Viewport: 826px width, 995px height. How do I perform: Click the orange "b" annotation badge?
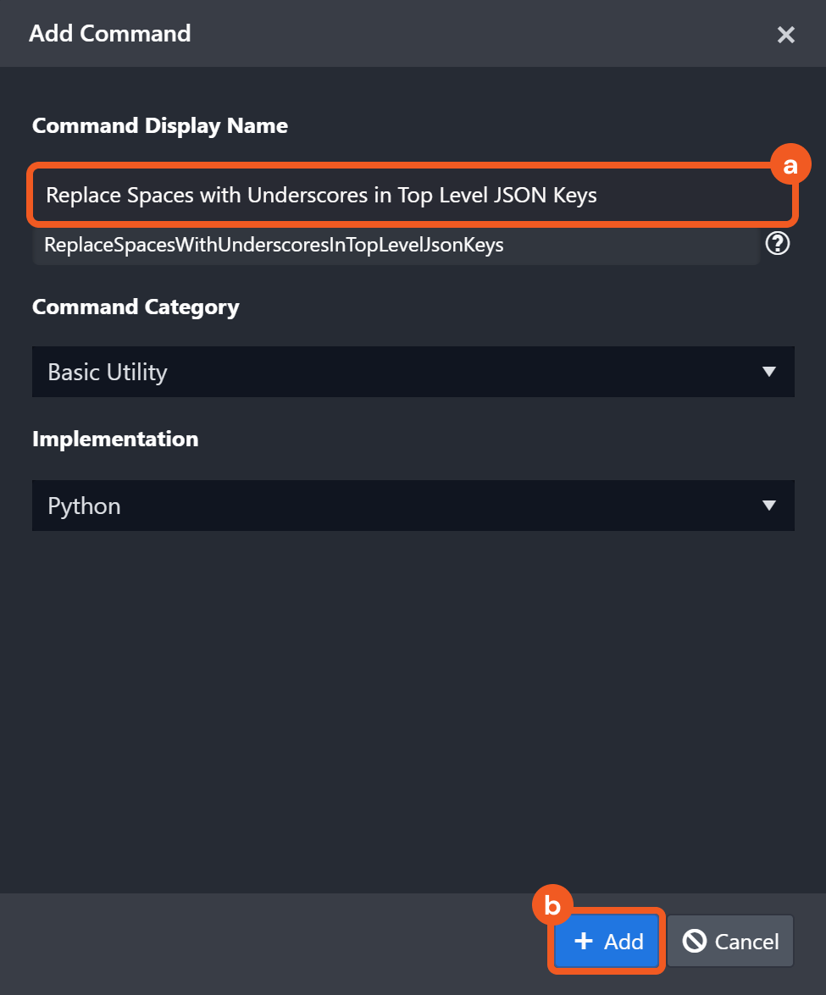tap(552, 907)
